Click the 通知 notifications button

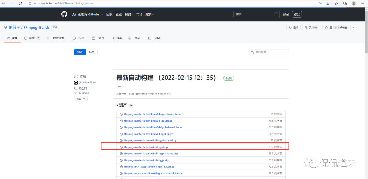pyautogui.click(x=293, y=28)
